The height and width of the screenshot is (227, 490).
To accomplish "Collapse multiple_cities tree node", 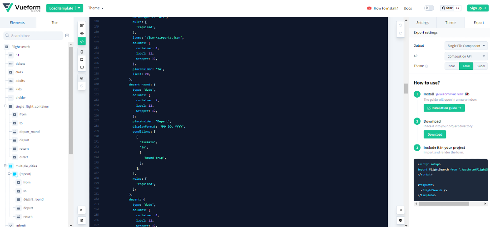I will click(5, 166).
